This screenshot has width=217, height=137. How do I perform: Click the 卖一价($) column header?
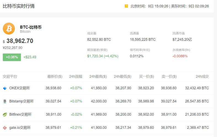[169, 76]
